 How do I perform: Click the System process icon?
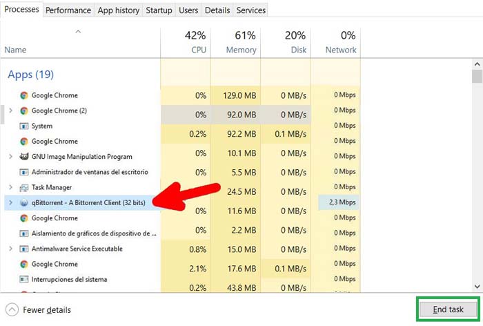point(24,126)
